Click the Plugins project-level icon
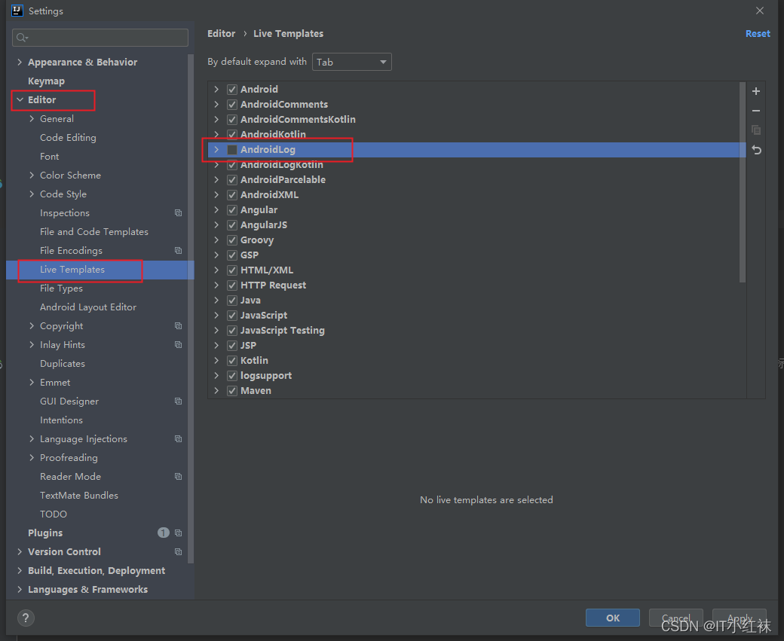Image resolution: width=784 pixels, height=641 pixels. (x=178, y=533)
